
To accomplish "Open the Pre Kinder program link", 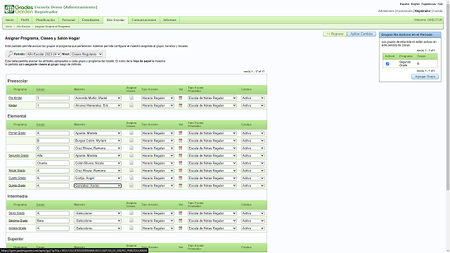I will click(x=15, y=98).
